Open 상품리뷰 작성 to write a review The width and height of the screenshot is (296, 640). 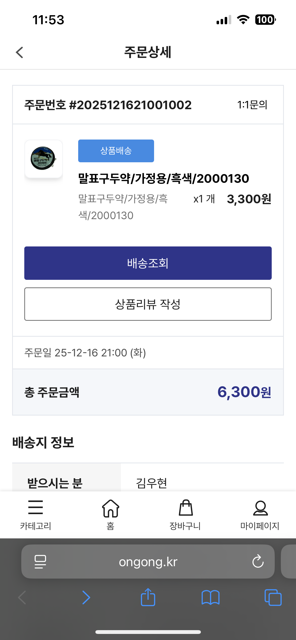148,304
